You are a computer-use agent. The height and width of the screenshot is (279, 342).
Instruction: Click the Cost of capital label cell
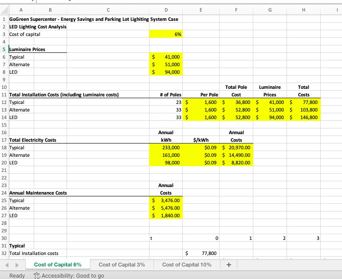[25, 34]
